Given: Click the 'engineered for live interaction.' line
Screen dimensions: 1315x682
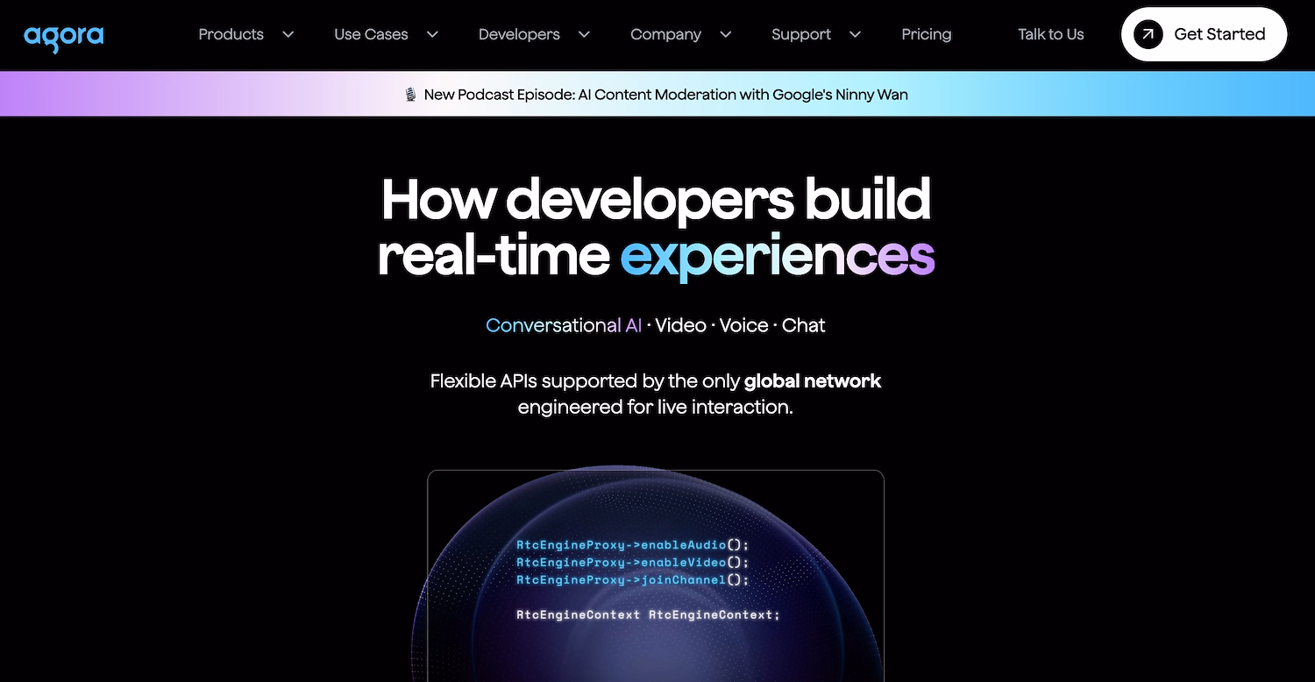Looking at the screenshot, I should (x=656, y=408).
